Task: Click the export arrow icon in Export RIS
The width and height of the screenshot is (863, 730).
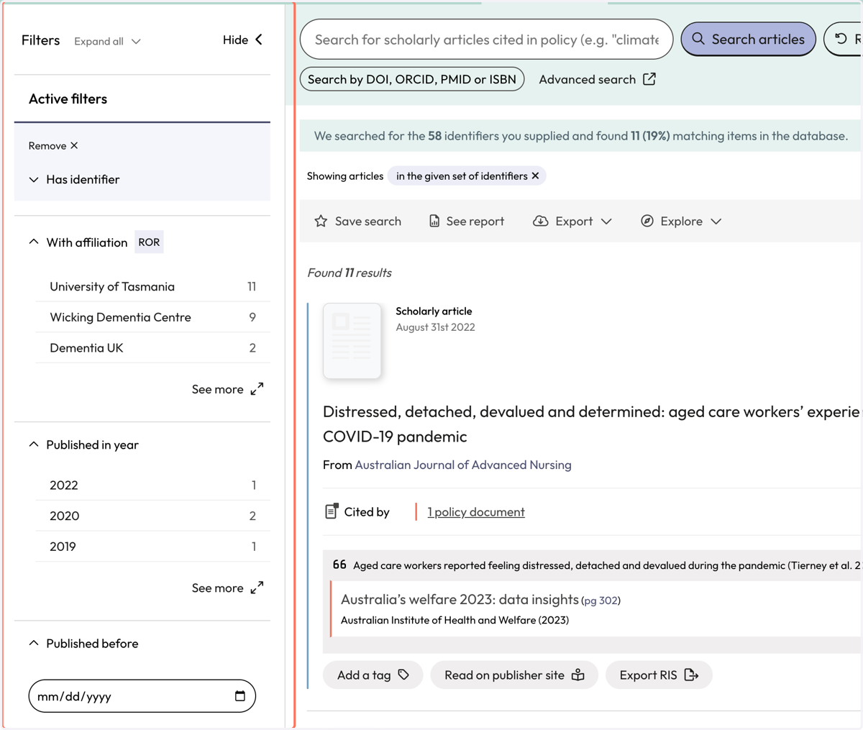Action: tap(691, 675)
